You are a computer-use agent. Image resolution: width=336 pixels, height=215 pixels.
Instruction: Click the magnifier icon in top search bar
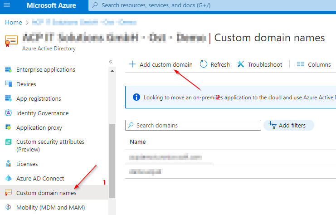[95, 5]
